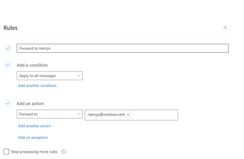Click the 'Add another action' link

tap(34, 126)
